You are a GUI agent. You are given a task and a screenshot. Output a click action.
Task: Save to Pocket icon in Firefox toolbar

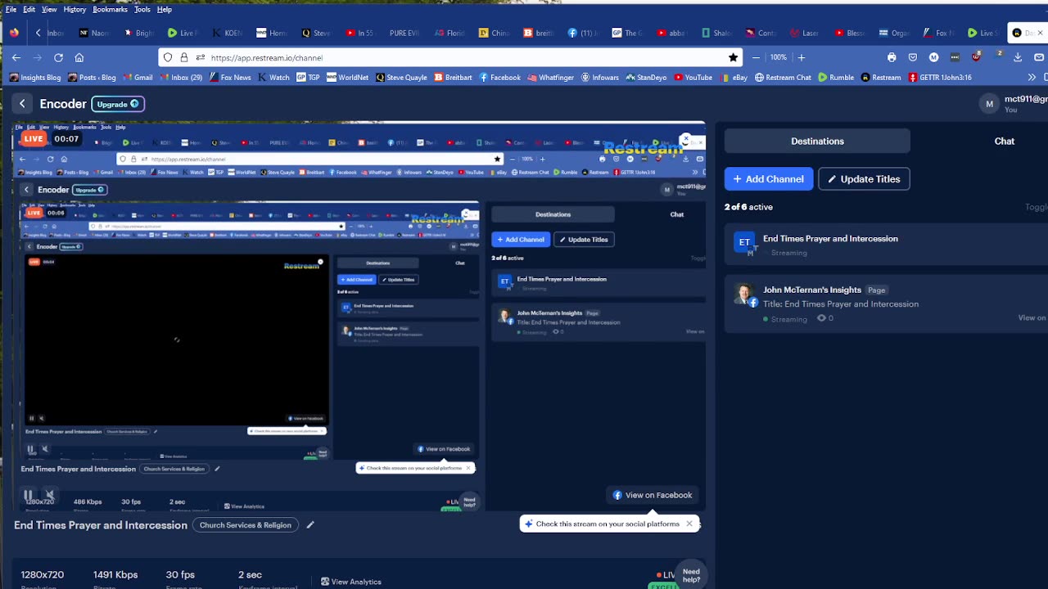913,57
